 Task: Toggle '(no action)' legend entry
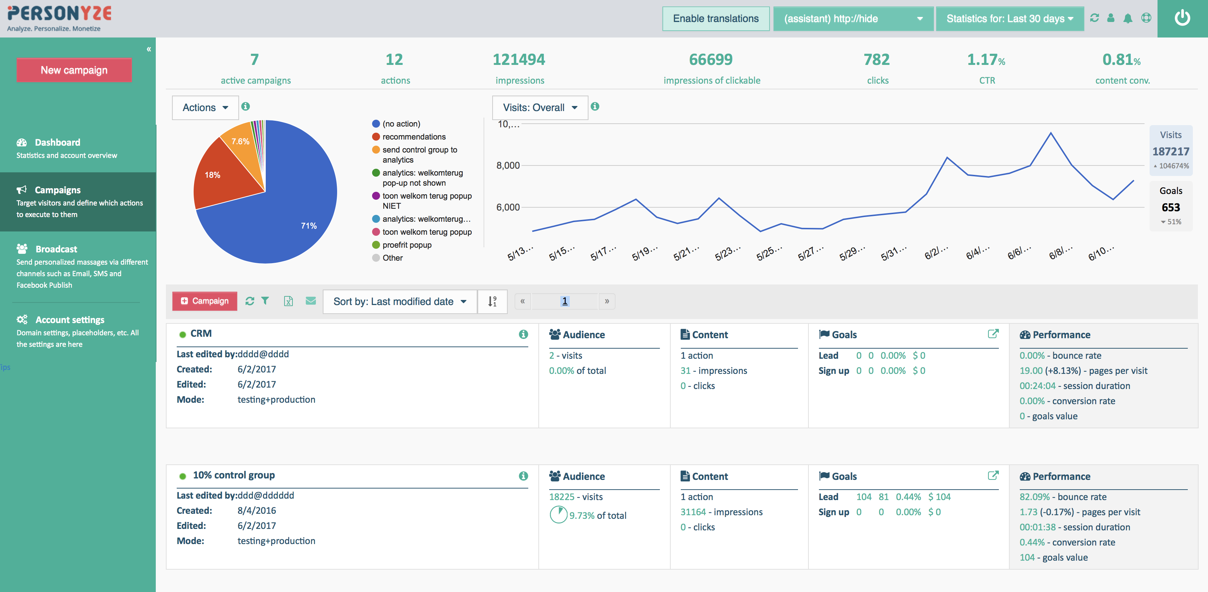[401, 124]
